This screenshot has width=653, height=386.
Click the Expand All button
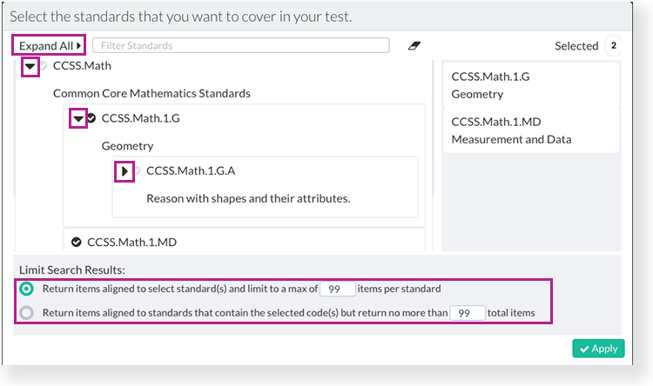(49, 45)
